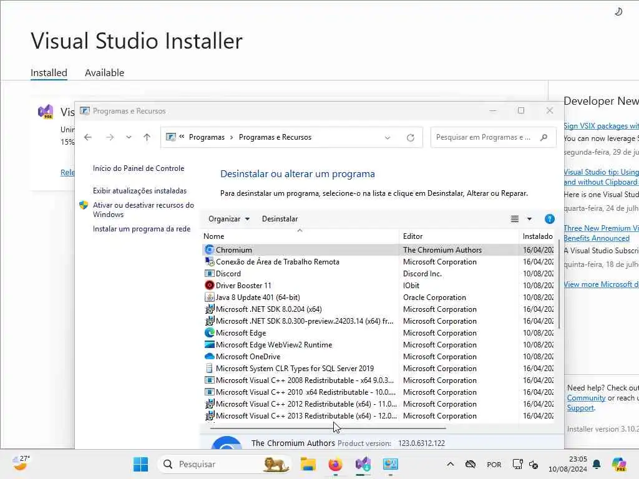The height and width of the screenshot is (479, 639).
Task: Open Firefox from taskbar
Action: point(335,464)
